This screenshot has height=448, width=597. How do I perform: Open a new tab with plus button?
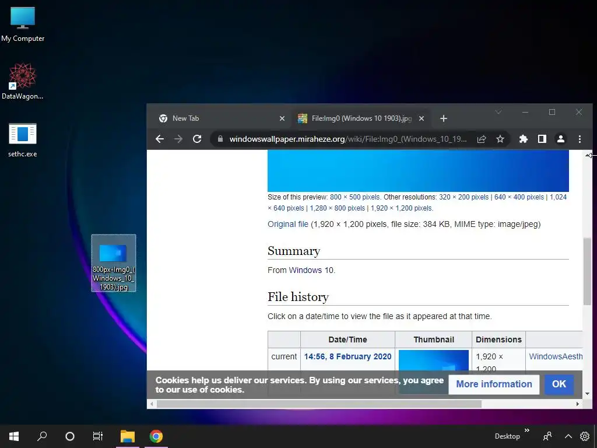443,118
